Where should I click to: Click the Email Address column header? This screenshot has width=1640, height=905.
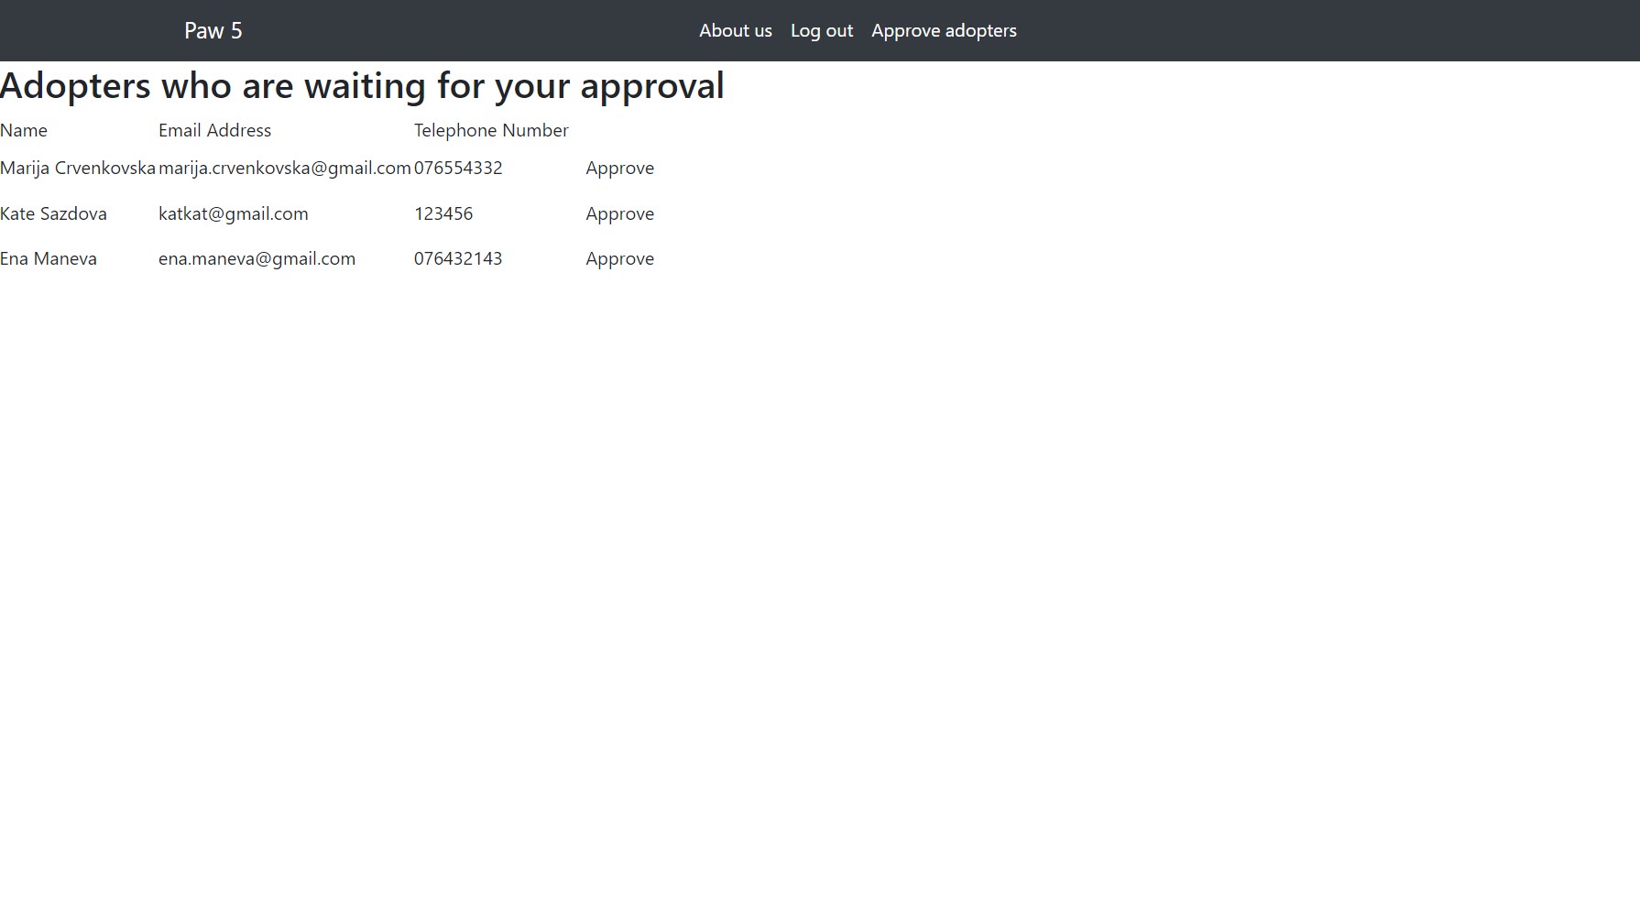point(214,131)
